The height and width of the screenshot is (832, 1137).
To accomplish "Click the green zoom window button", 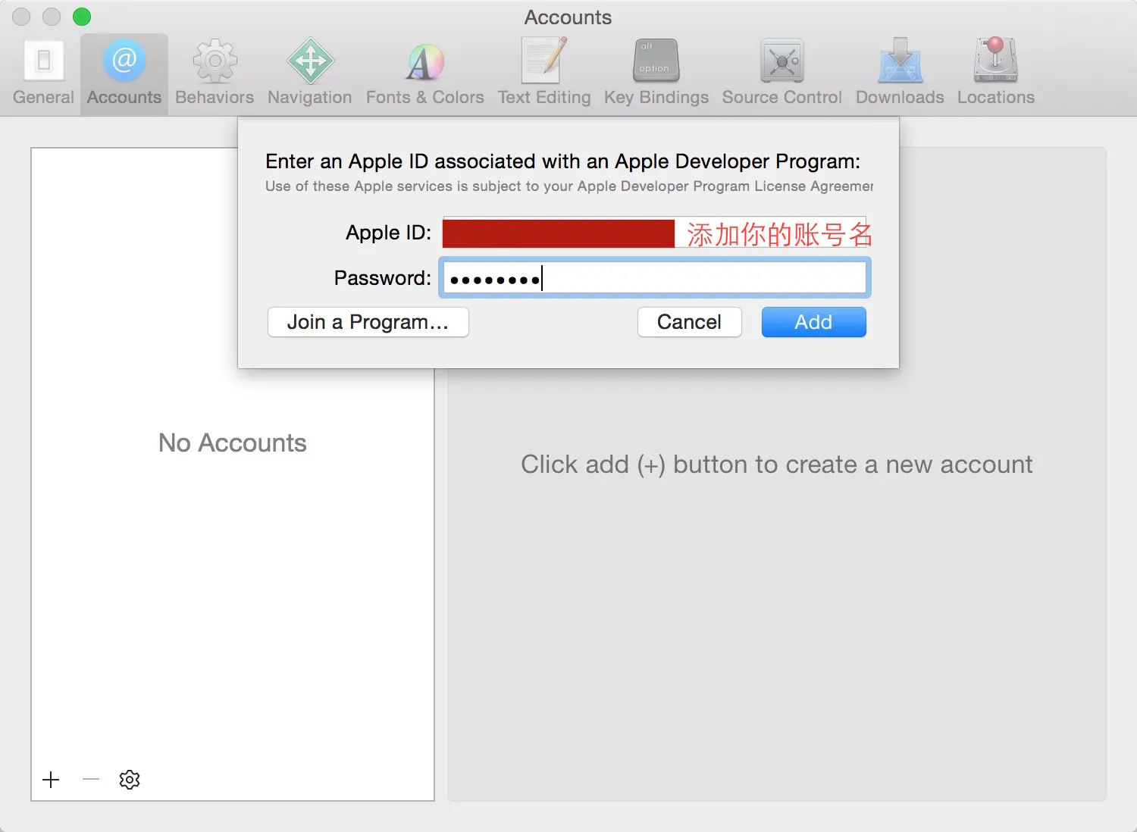I will coord(82,17).
